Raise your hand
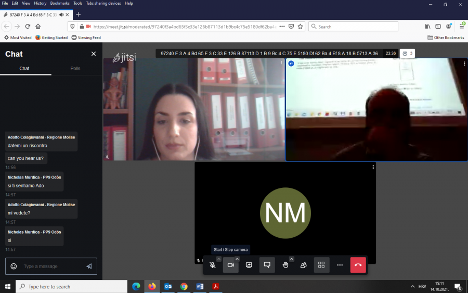Screen dimensions: 468x293 pyautogui.click(x=285, y=265)
